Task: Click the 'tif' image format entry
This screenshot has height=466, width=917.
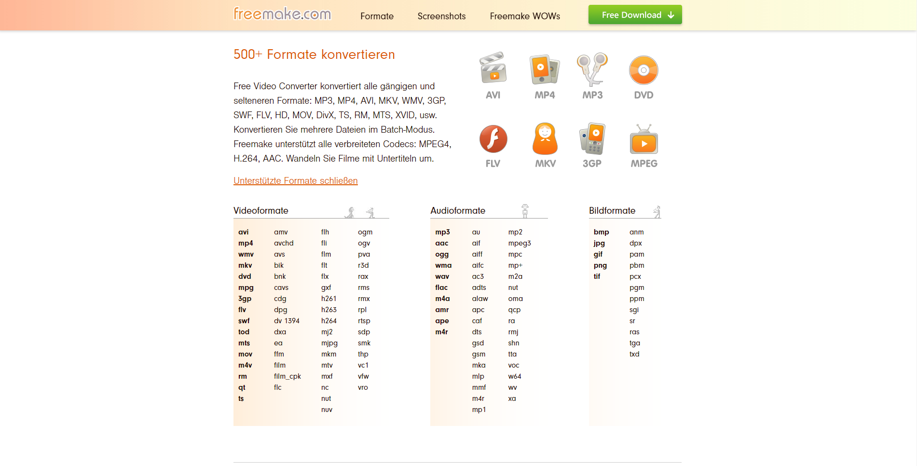Action: (x=597, y=276)
